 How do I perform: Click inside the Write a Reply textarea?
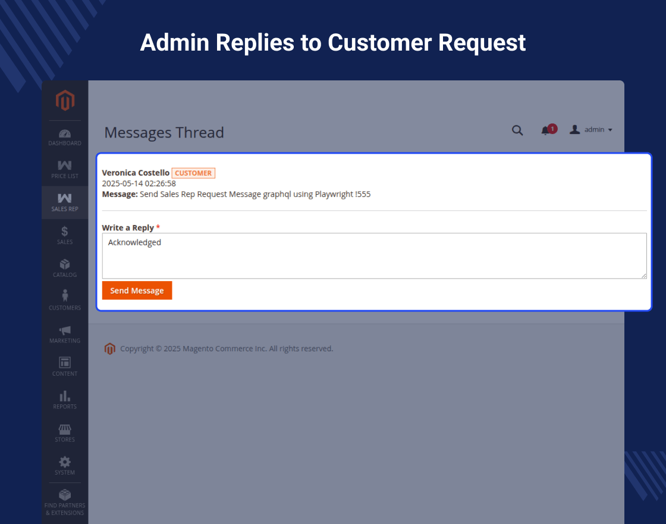pos(374,255)
